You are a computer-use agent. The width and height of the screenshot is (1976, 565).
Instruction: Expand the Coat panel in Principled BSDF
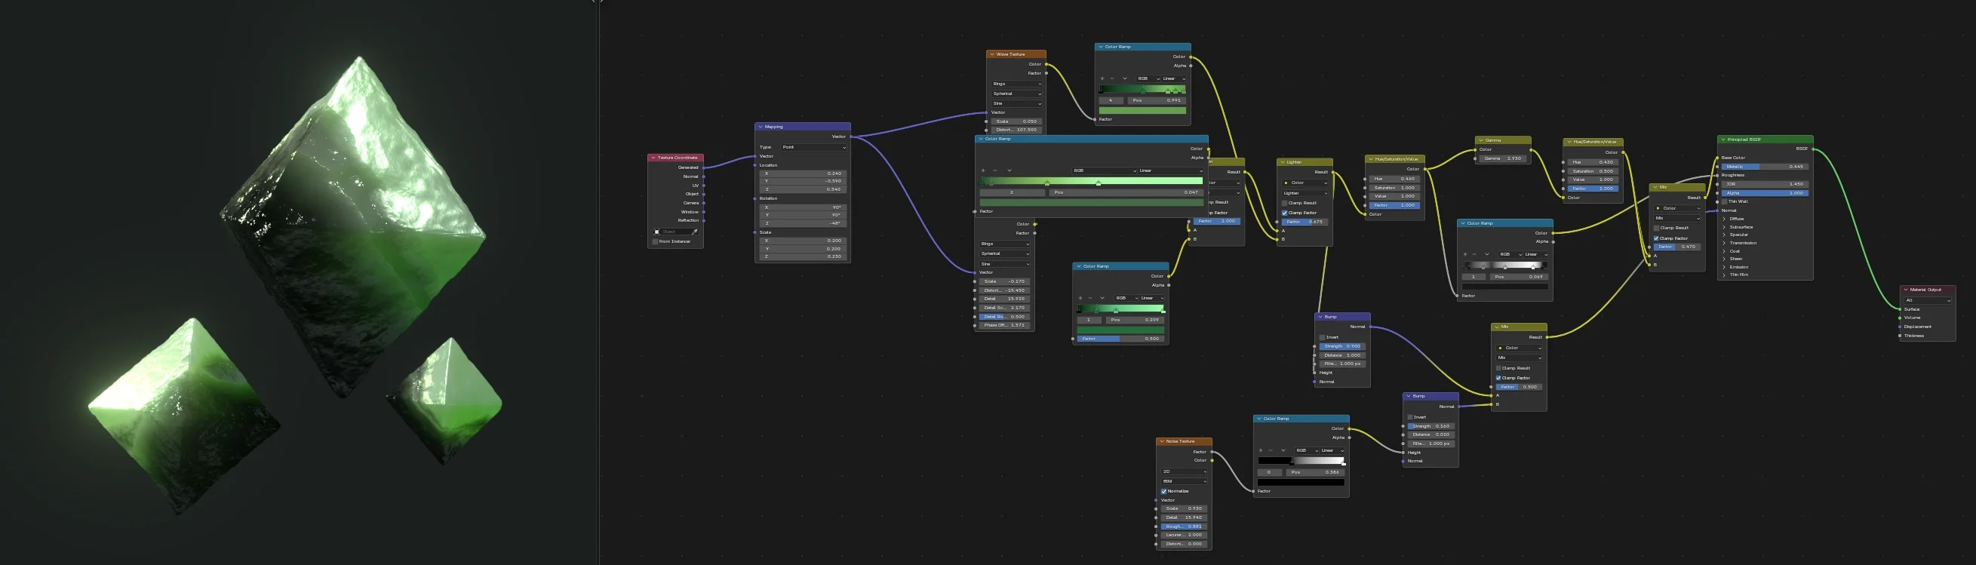pos(1725,250)
